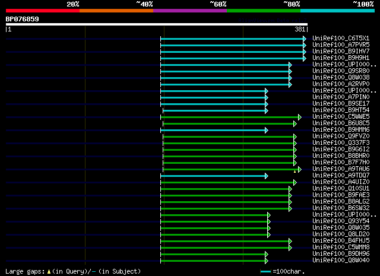Open hit UniRef100_C6T5X1
380x276 pixels.
[341, 39]
